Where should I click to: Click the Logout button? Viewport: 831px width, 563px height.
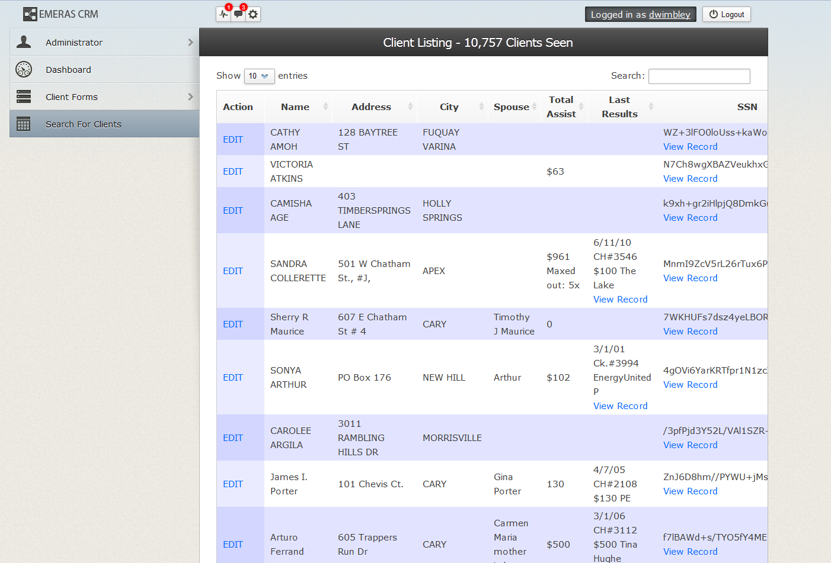coord(726,14)
